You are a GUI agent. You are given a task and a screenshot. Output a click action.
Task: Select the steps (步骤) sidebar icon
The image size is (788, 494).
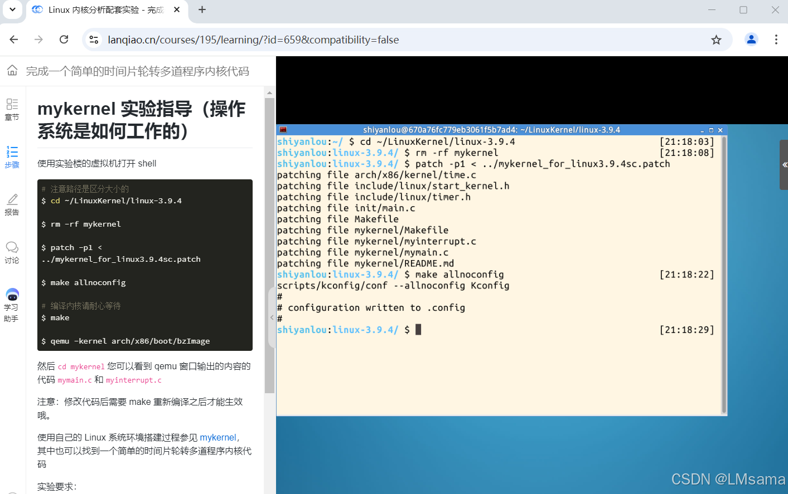click(12, 157)
